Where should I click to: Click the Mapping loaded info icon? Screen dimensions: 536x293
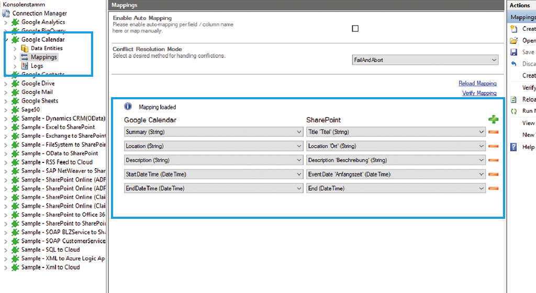128,107
